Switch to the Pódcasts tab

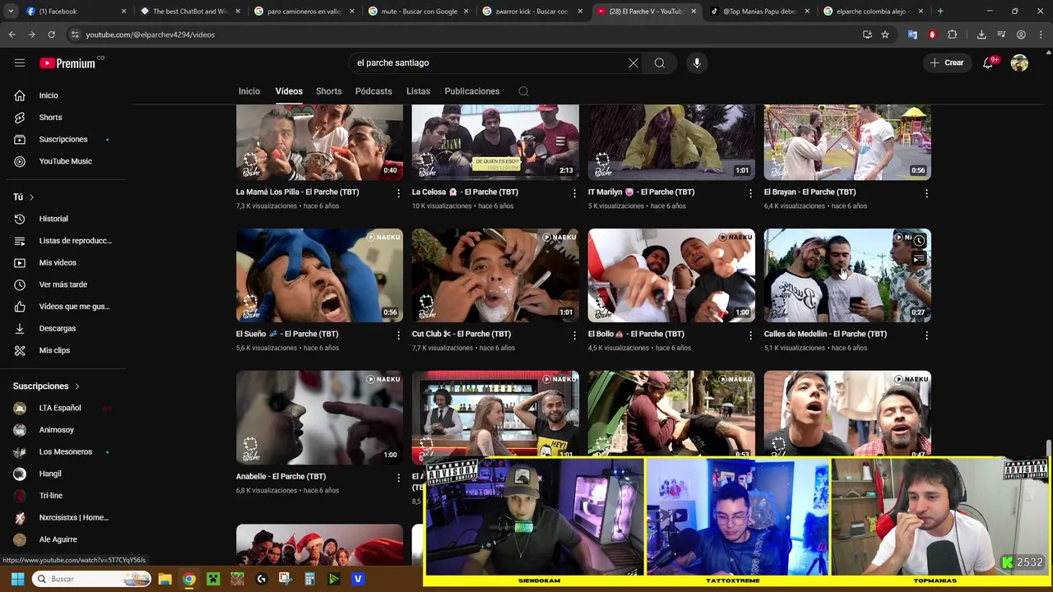(373, 91)
